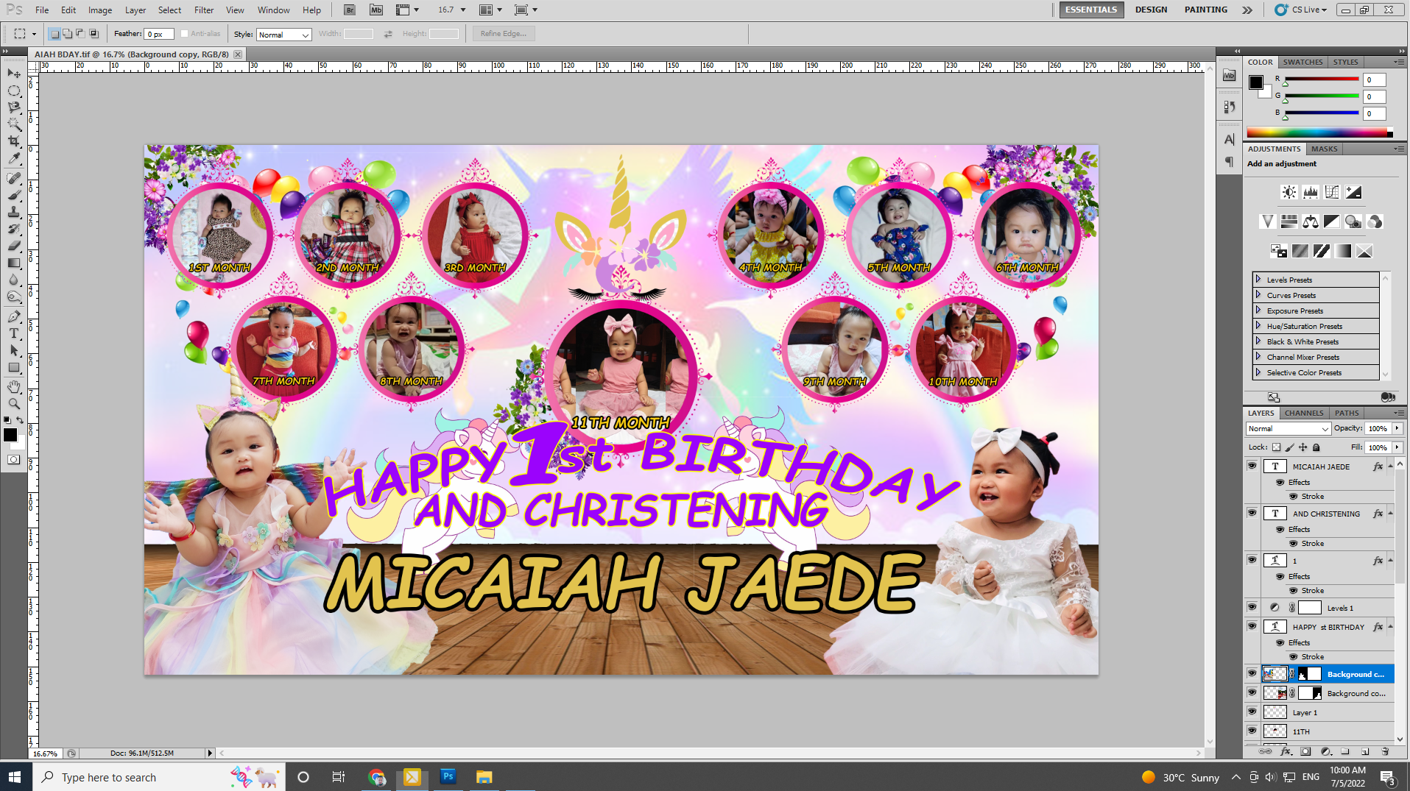This screenshot has height=791, width=1410.
Task: Select the Healing Brush tool
Action: point(14,178)
